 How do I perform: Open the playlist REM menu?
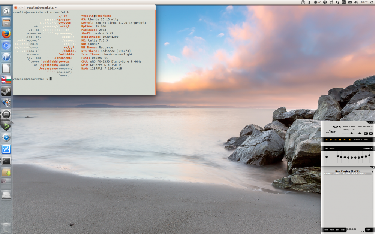click(x=332, y=230)
